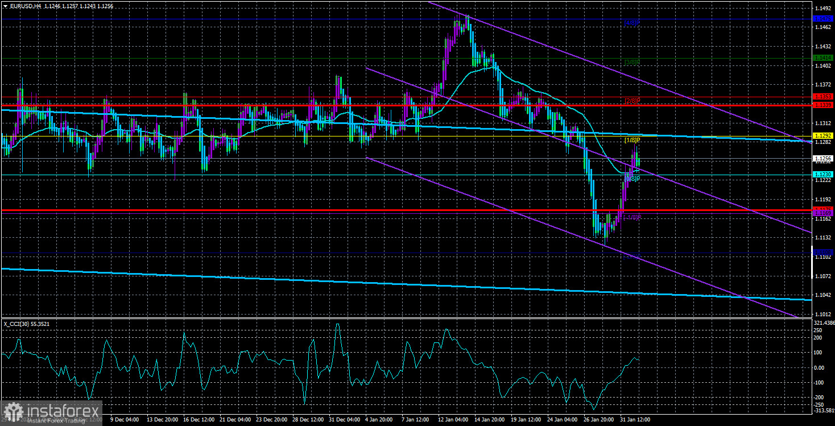
Task: Click the -313.581 CCI scale minimum
Action: click(x=823, y=411)
